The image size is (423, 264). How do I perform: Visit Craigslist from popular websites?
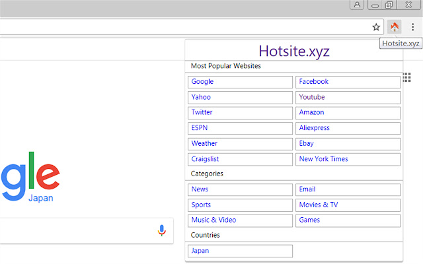point(240,160)
